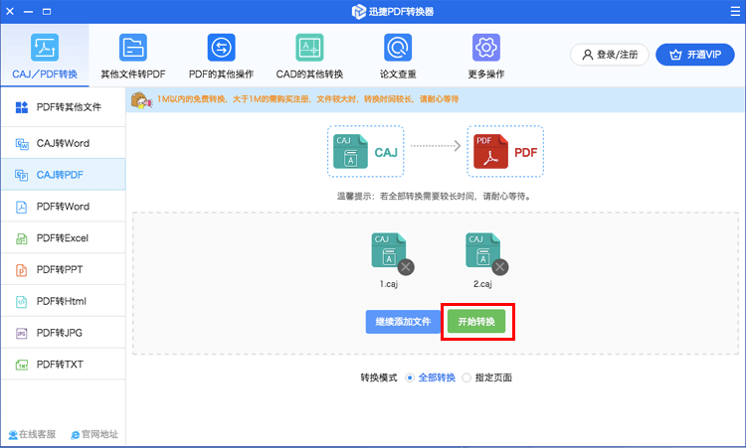
Task: Remove the 2.caj file with its X badge
Action: pos(500,267)
